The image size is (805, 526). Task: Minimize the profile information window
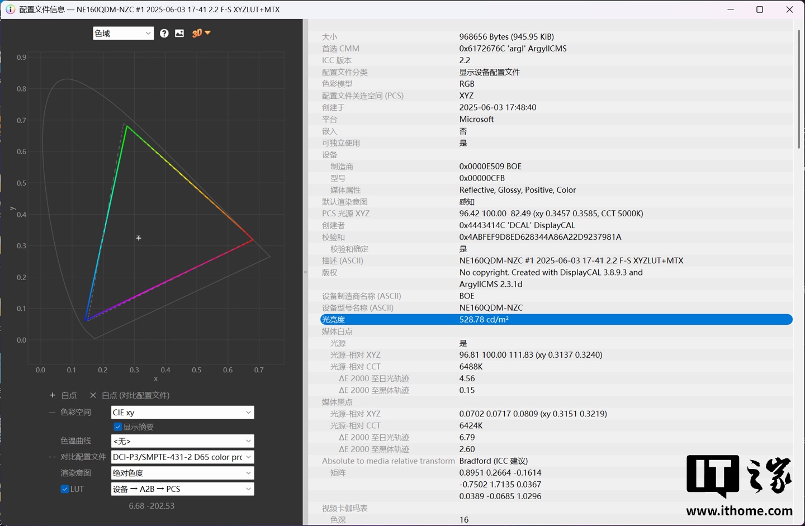731,10
